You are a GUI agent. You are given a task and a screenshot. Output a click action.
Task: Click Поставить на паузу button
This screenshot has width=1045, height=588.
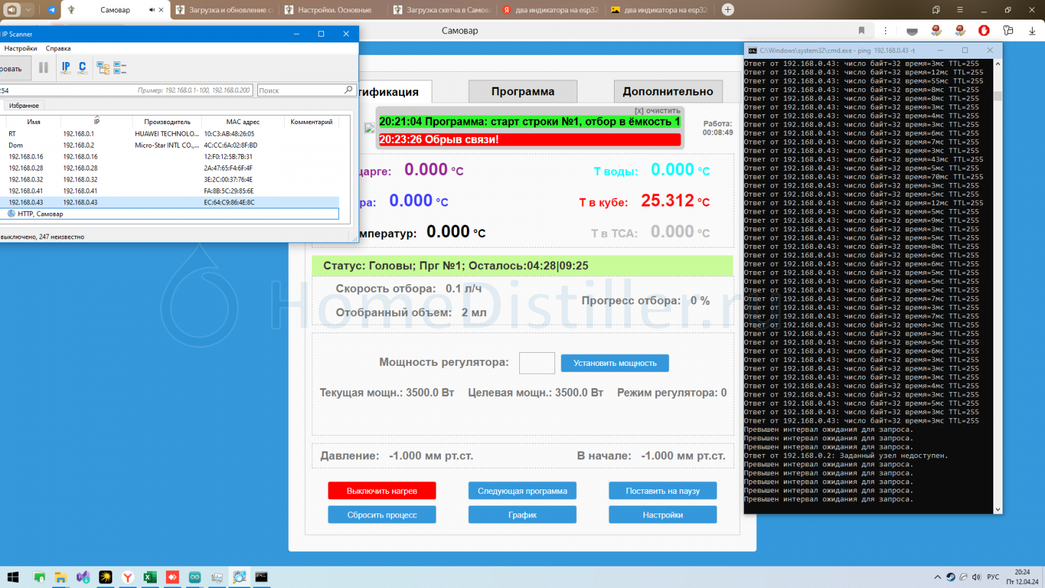[x=663, y=491]
